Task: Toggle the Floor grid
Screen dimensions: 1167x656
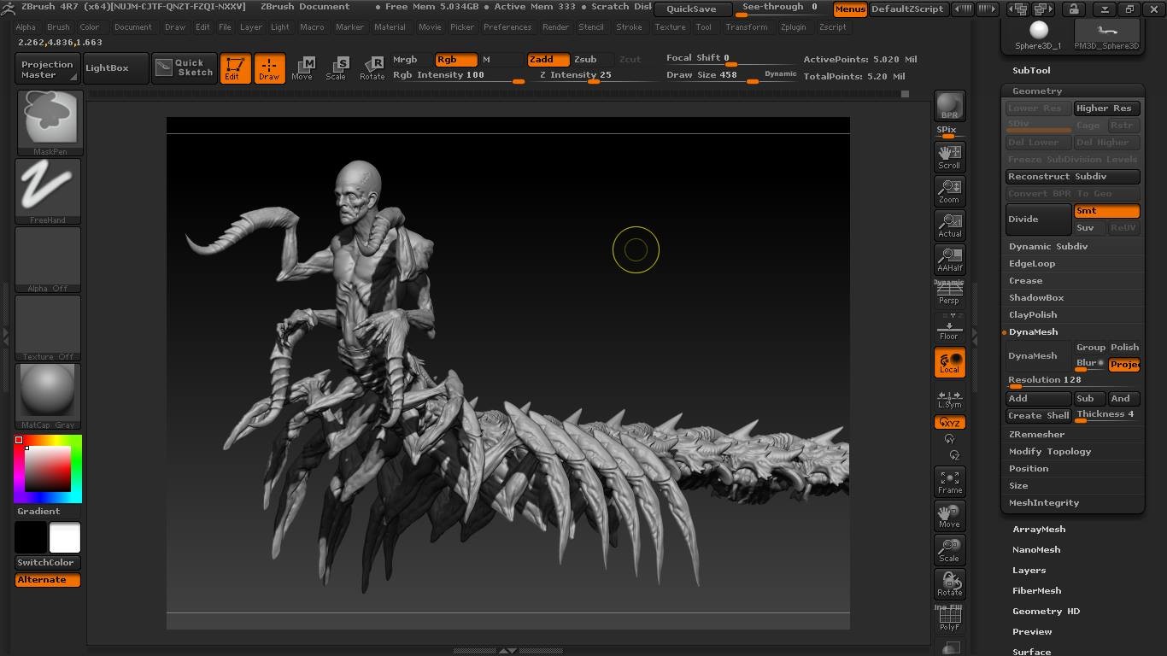Action: 949,326
